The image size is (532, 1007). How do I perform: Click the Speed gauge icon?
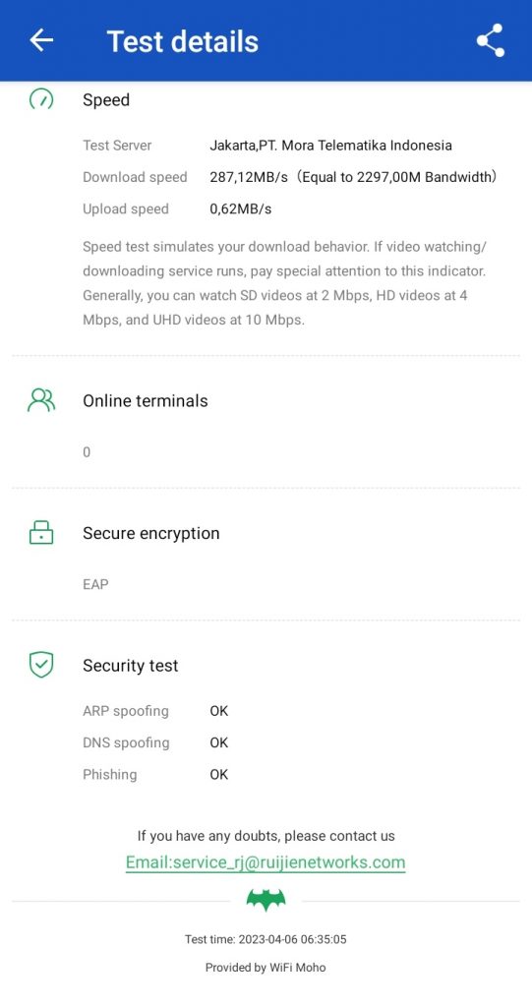pyautogui.click(x=41, y=99)
